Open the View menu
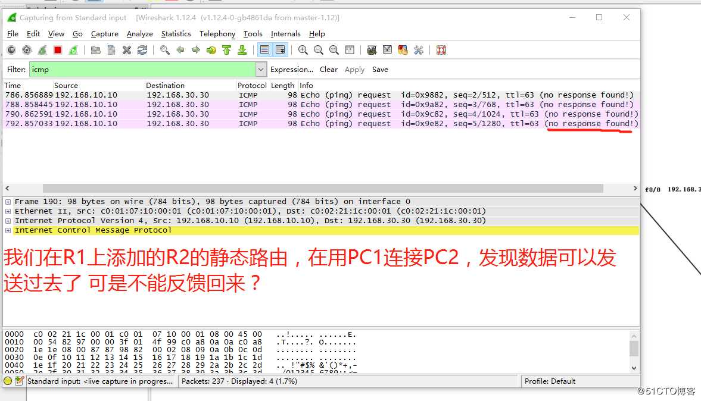Screen dimensions: 701x401 [56, 34]
